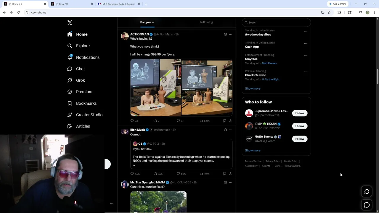Show more accounts in Who to follow
Viewport: 379px width, 213px height.
pos(253,150)
